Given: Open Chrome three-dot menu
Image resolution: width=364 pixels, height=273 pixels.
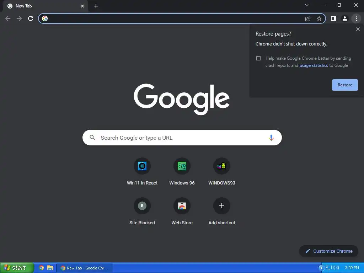Looking at the screenshot, I should 356,18.
